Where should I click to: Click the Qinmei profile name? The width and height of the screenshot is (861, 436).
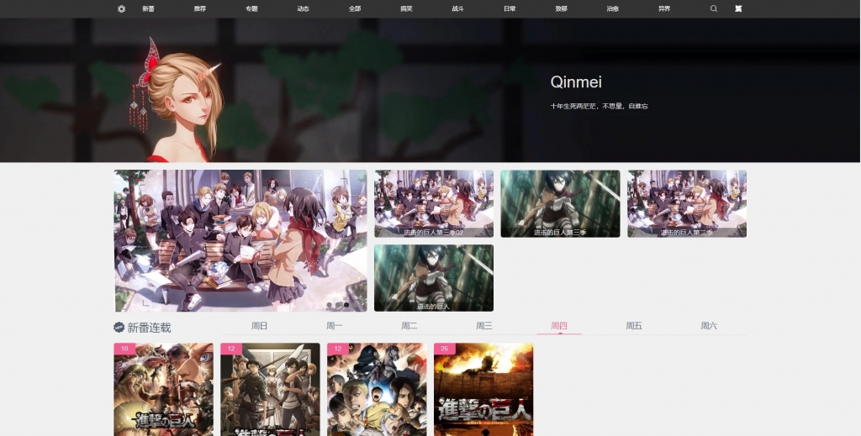[x=576, y=82]
